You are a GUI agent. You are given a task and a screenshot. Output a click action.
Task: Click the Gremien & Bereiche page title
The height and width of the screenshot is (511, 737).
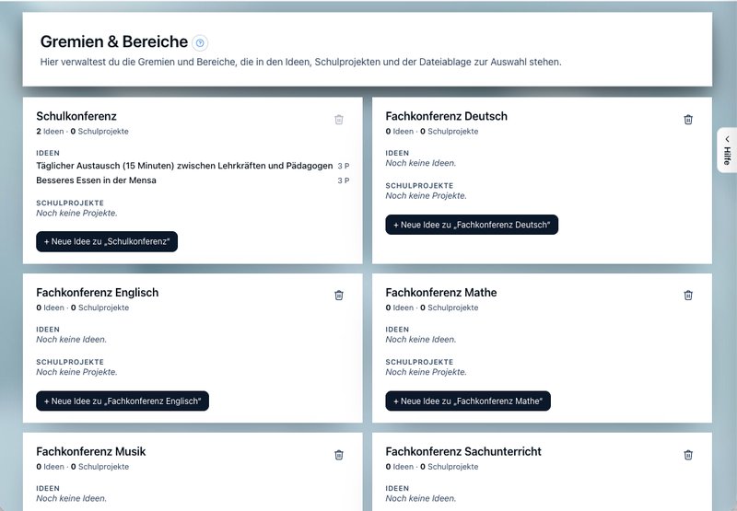(113, 41)
